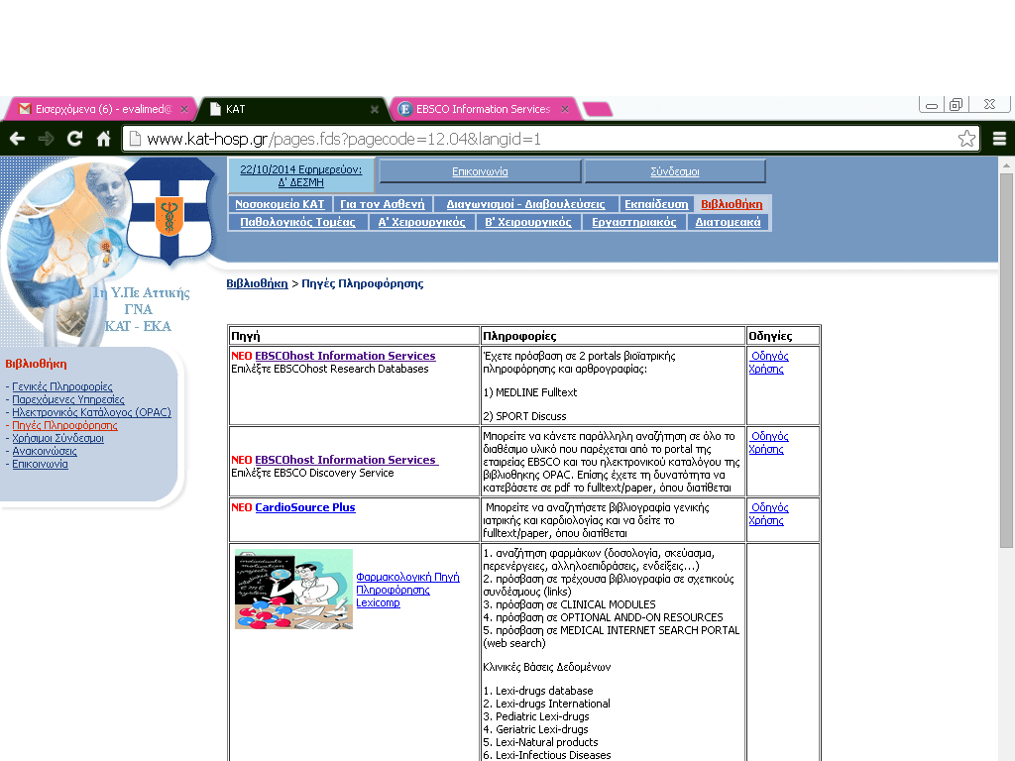Go back with the browser back arrow

pyautogui.click(x=18, y=139)
